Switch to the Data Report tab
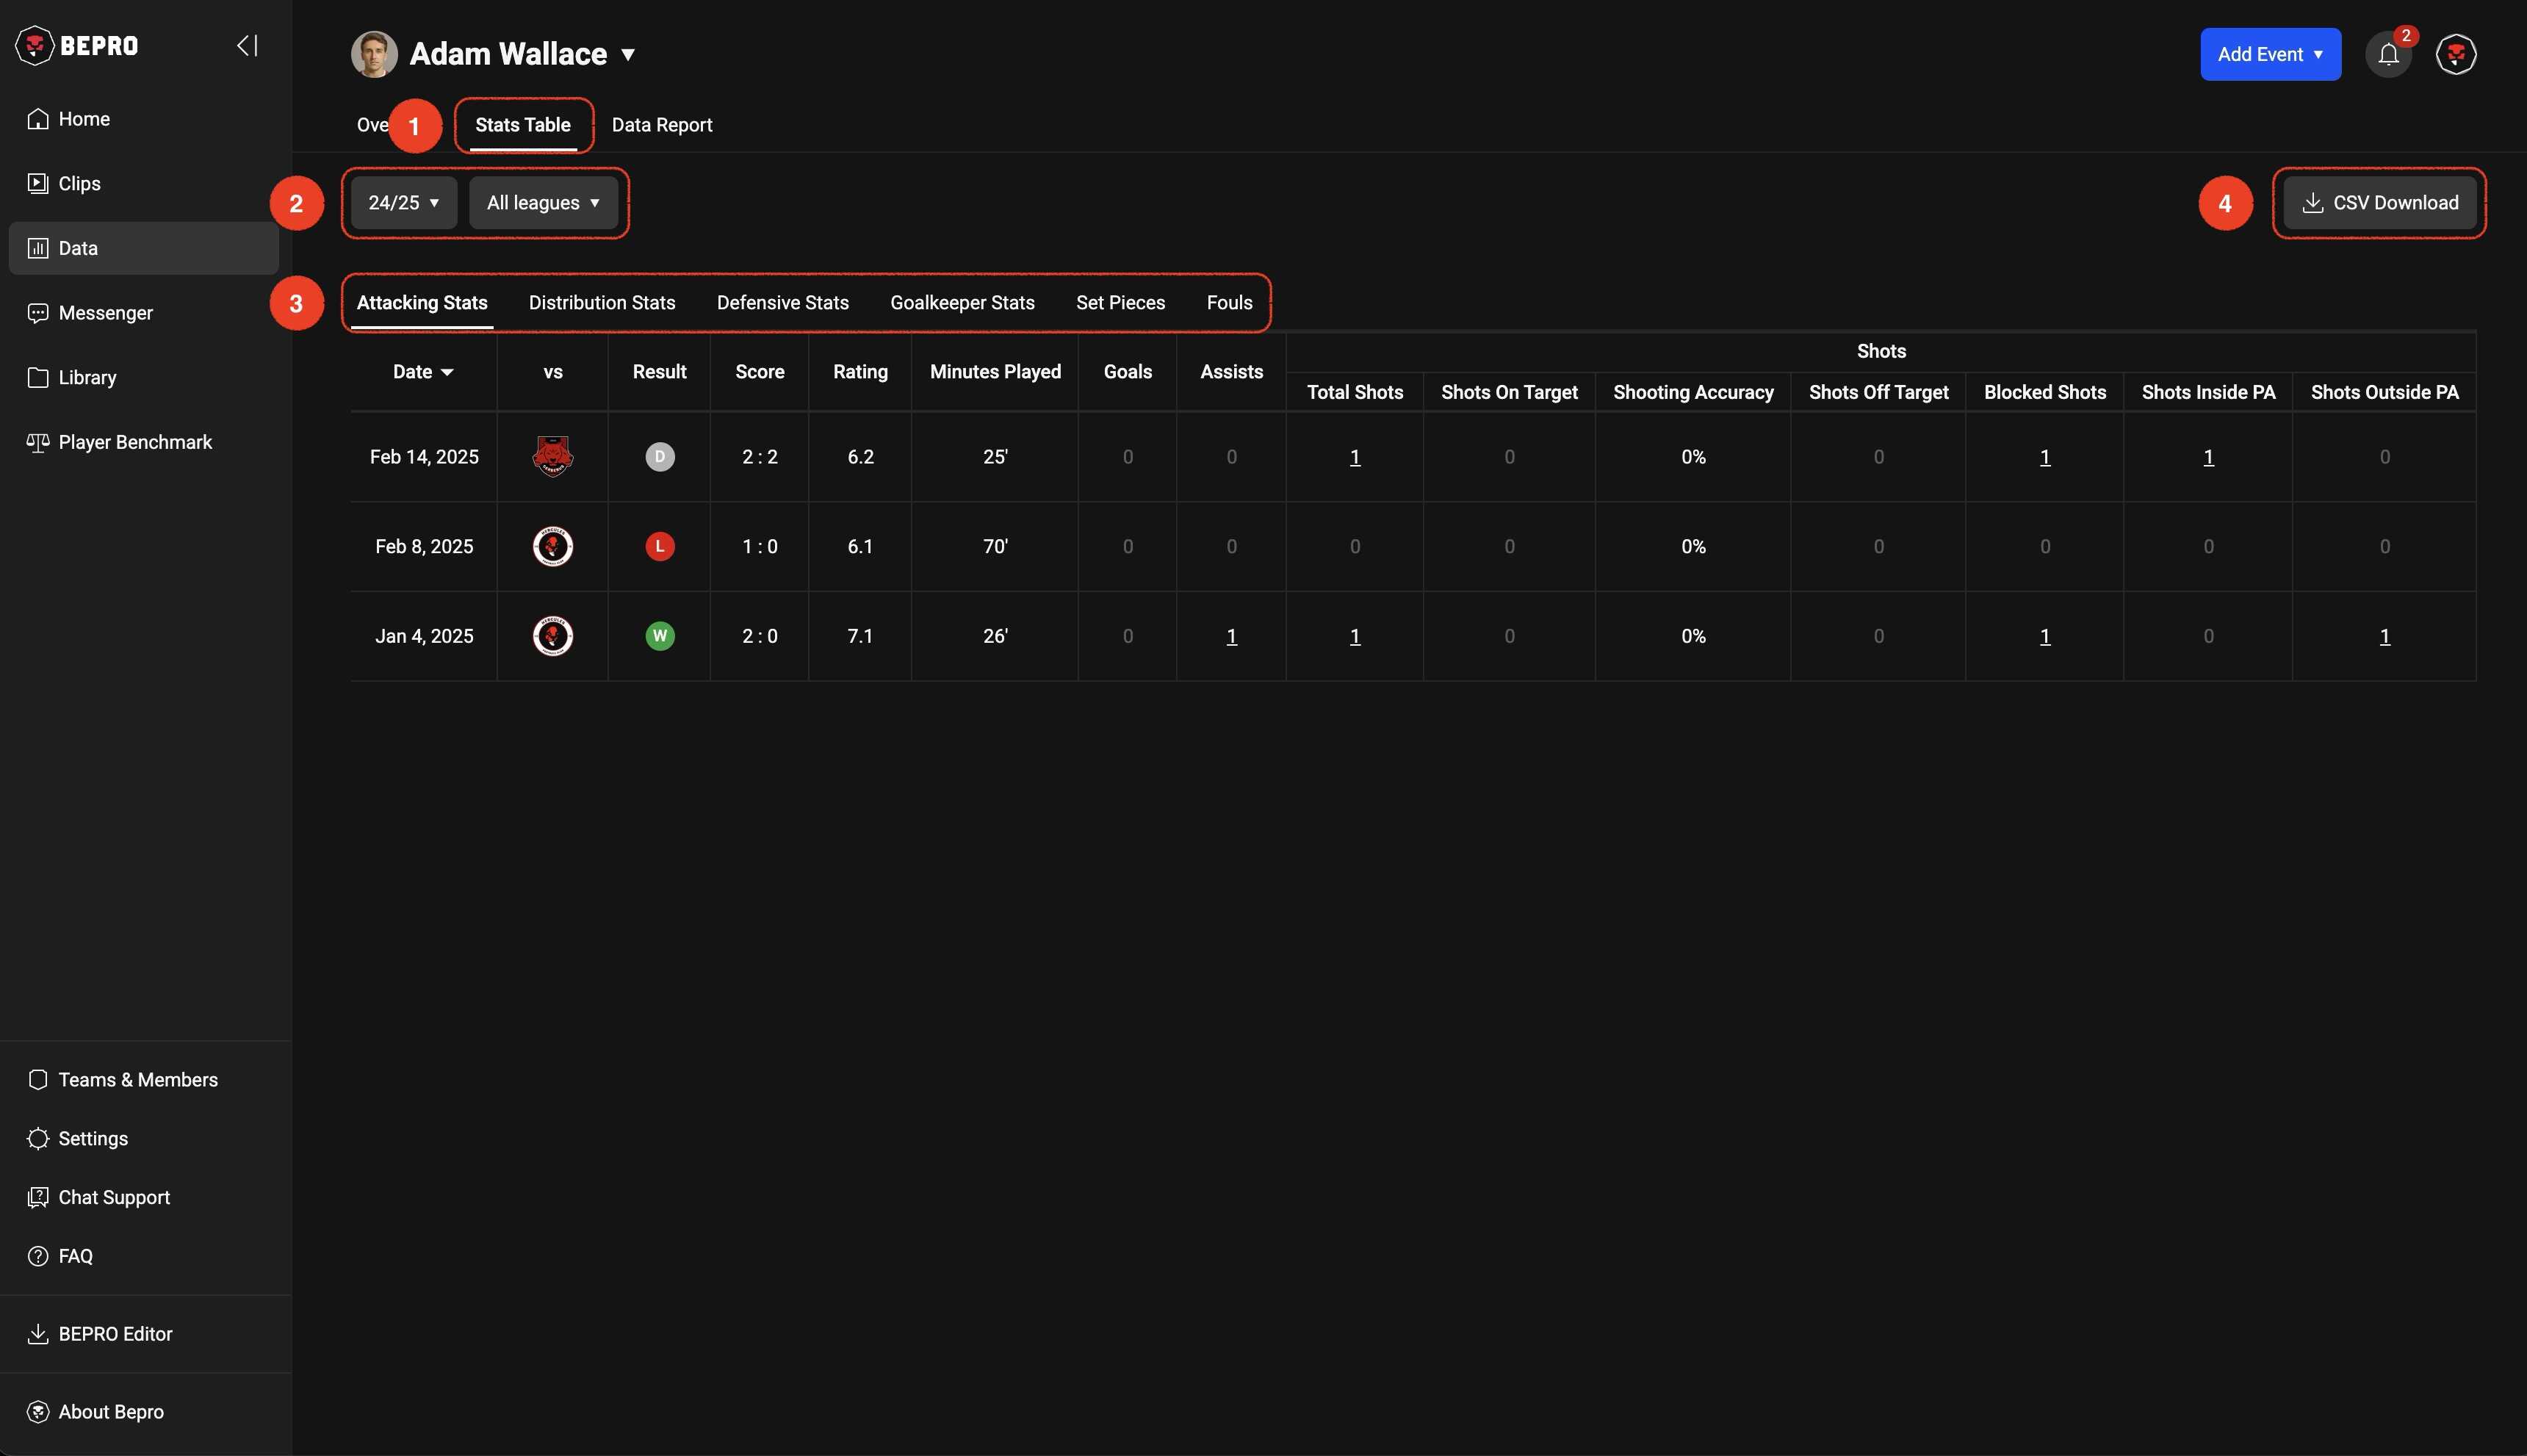Image resolution: width=2527 pixels, height=1456 pixels. point(661,125)
